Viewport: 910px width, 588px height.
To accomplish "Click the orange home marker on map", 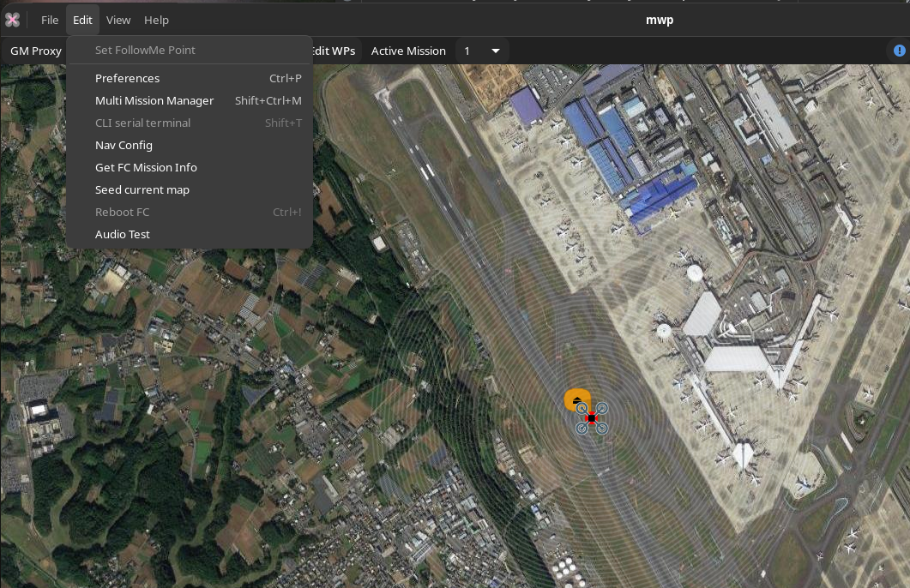I will [577, 399].
